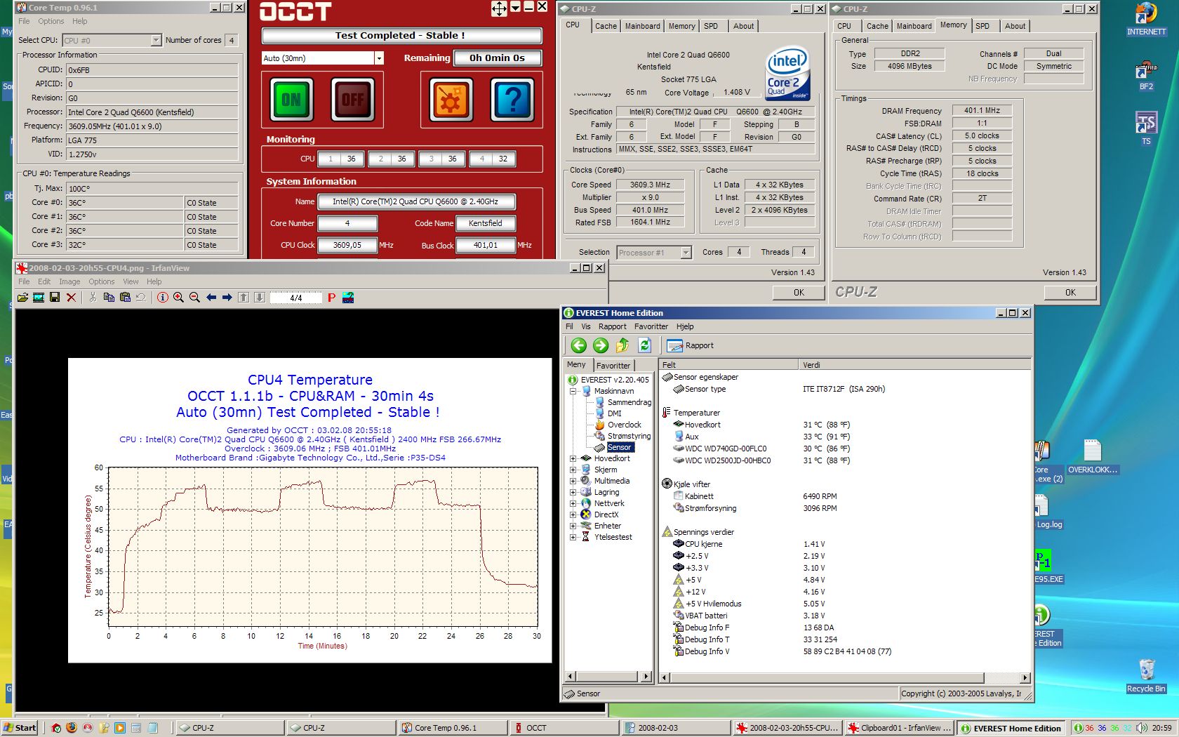Click OK in the CPU-Z timings window

pyautogui.click(x=1070, y=293)
